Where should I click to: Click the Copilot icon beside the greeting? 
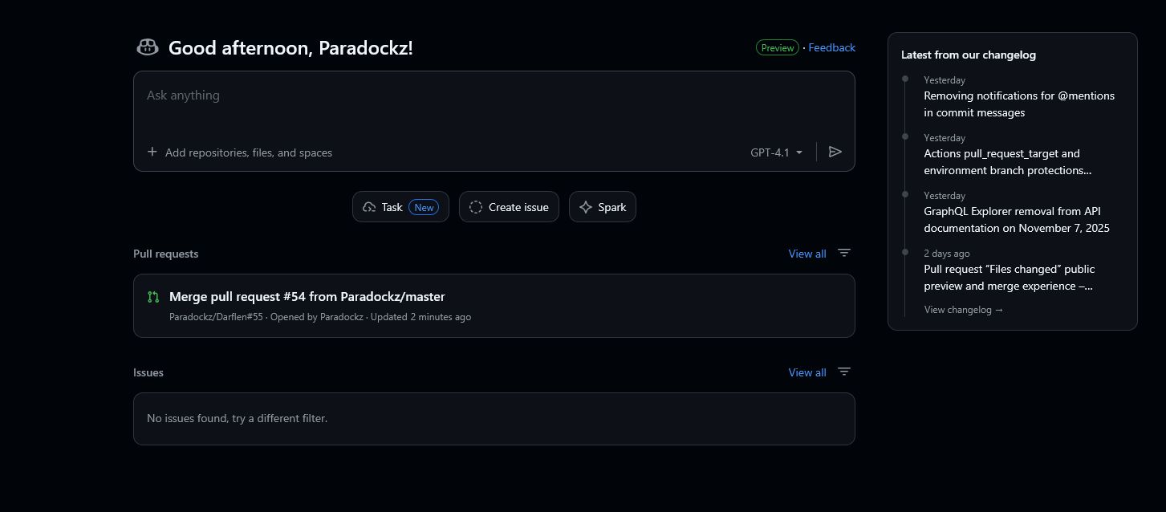click(147, 47)
